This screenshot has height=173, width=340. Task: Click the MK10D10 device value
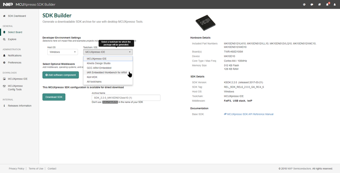coord(229,56)
